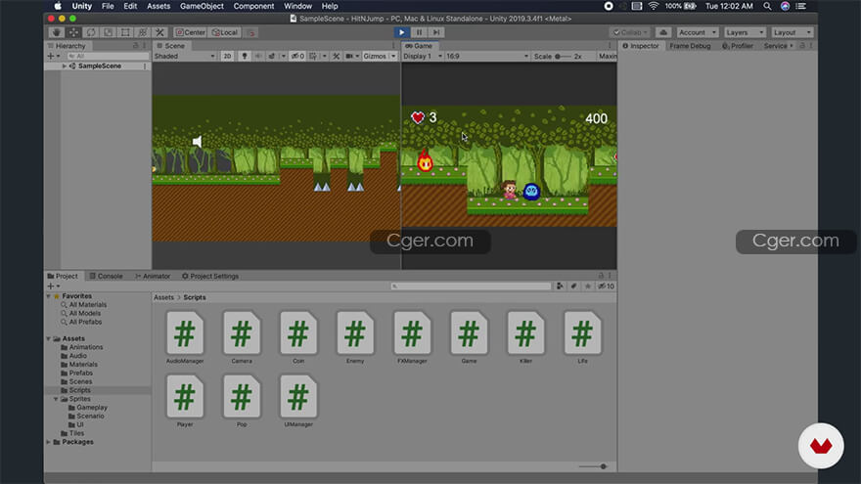Viewport: 861px width, 484px height.
Task: Open the custom editor tools icon
Action: 159,32
